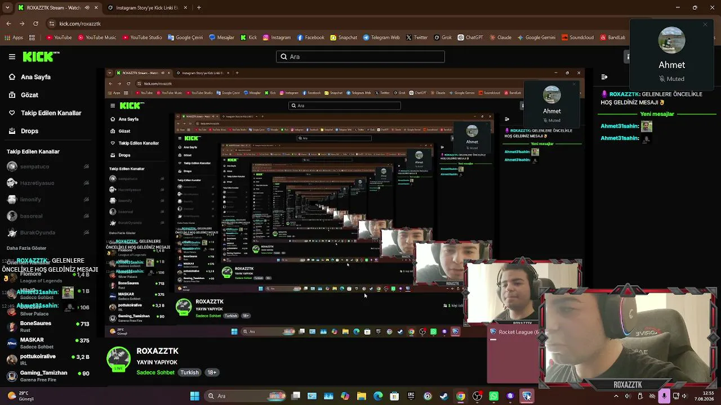Screen dimensions: 721x405
Task: Open the Mesajlar bookmark
Action: (221, 38)
